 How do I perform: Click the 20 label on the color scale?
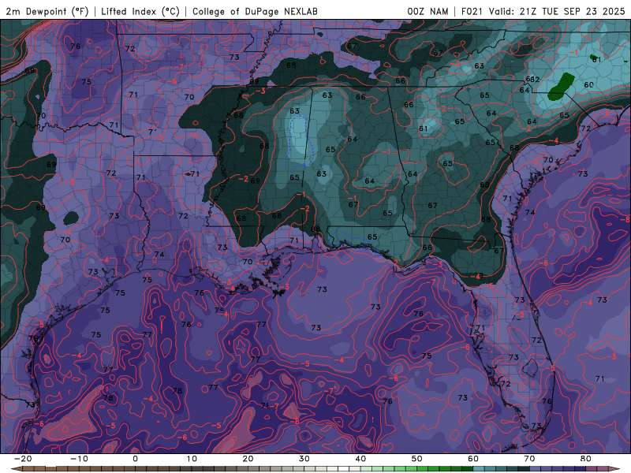point(248,459)
